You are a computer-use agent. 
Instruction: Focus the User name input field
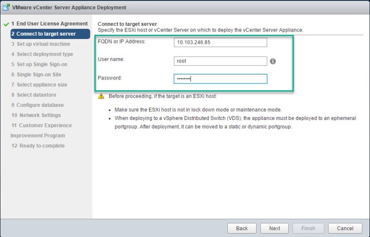(x=221, y=61)
